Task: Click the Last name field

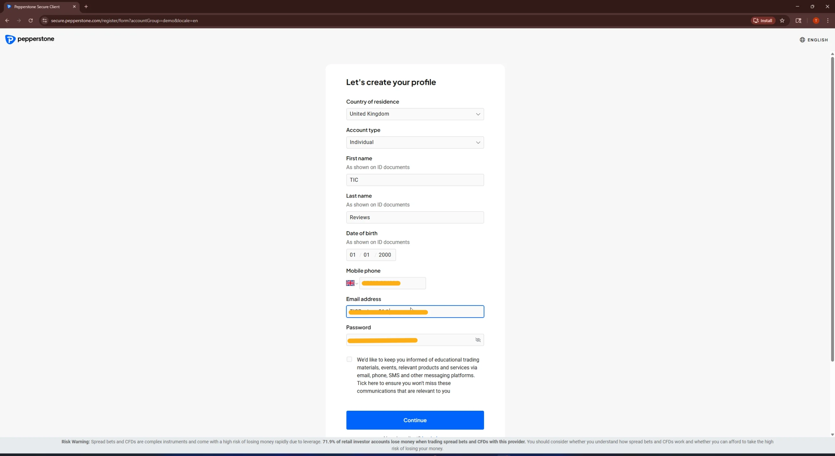Action: (415, 217)
